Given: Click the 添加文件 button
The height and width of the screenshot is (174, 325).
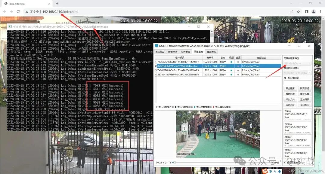Looking at the screenshot, I should [290, 99].
